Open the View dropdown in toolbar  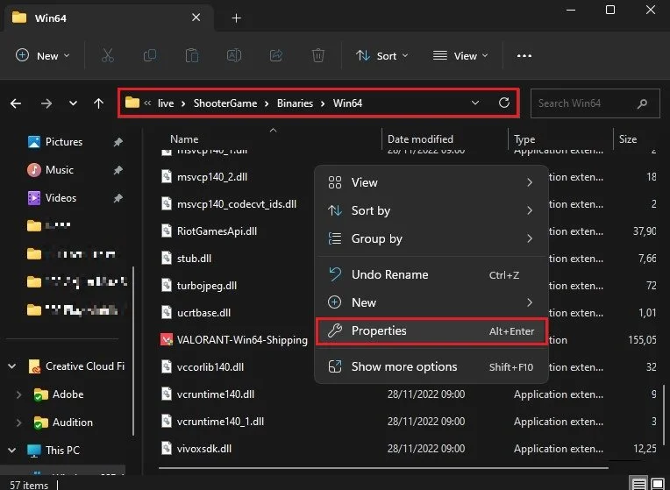460,55
